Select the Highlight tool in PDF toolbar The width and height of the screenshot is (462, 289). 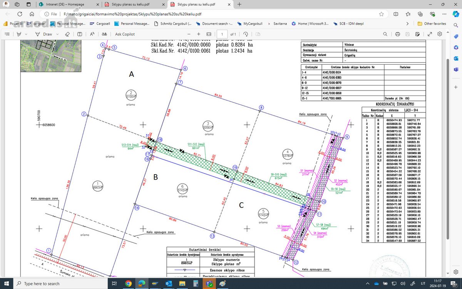[x=18, y=34]
